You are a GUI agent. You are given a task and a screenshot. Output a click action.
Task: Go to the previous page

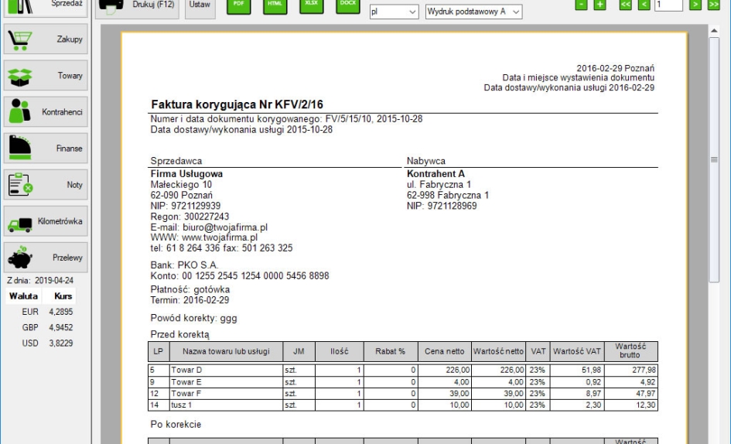pos(644,5)
